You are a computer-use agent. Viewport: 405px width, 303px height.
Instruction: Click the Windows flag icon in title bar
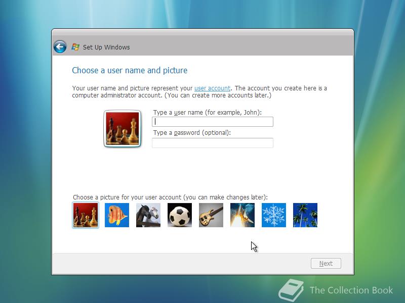[75, 47]
